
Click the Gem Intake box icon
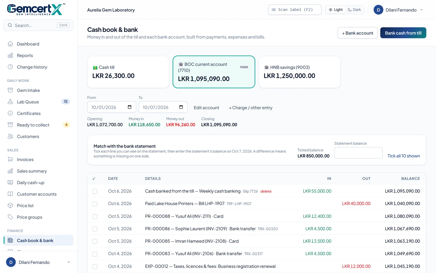tap(10, 90)
